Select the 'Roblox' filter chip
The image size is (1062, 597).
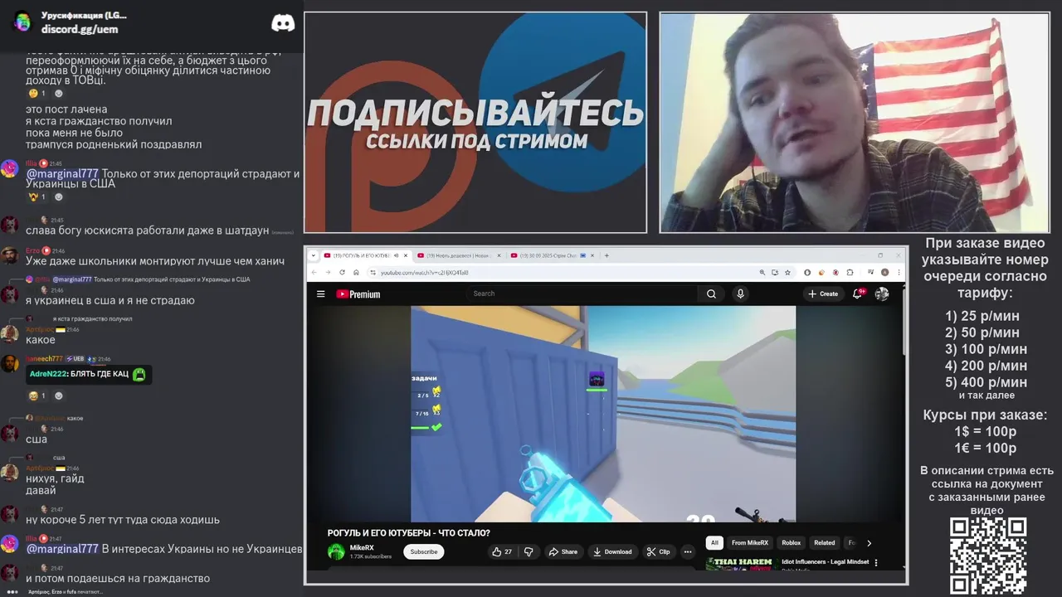(x=792, y=543)
